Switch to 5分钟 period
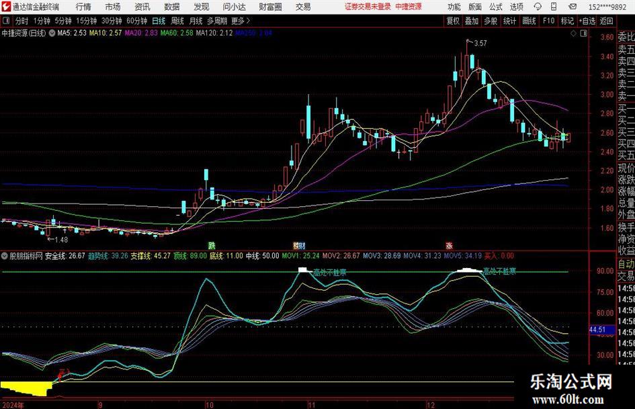This screenshot has width=635, height=409. click(63, 21)
